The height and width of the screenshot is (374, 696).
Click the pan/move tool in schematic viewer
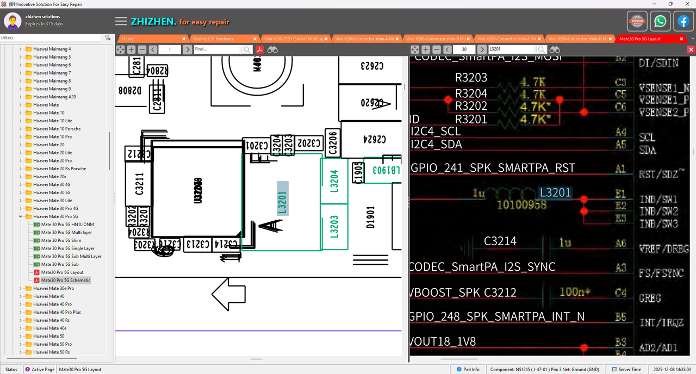pyautogui.click(x=415, y=49)
